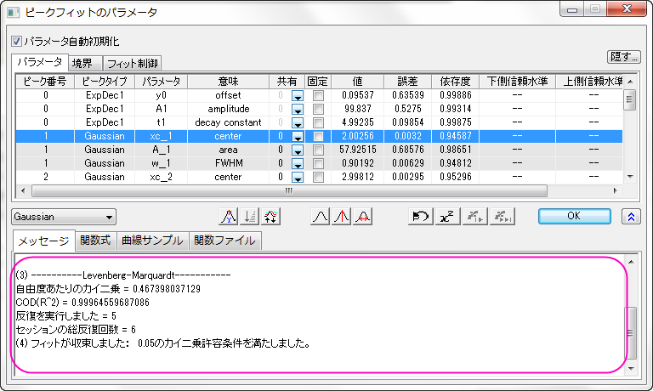653x391 pixels.
Task: Click the multi-curve up/down arrows icon
Action: coord(270,217)
